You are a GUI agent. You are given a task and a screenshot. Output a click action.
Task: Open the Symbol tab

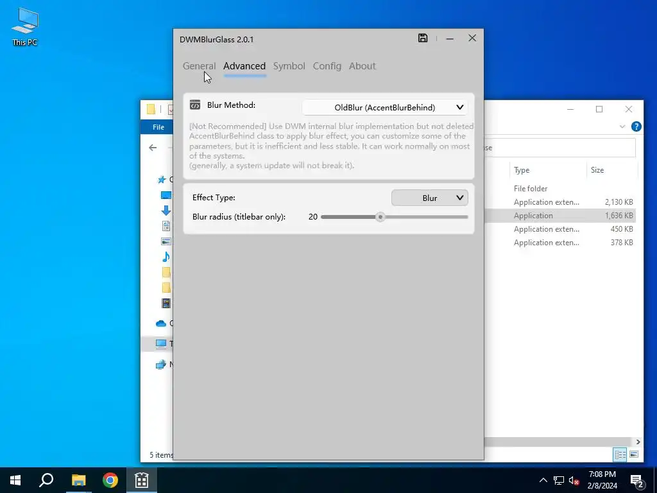coord(289,66)
